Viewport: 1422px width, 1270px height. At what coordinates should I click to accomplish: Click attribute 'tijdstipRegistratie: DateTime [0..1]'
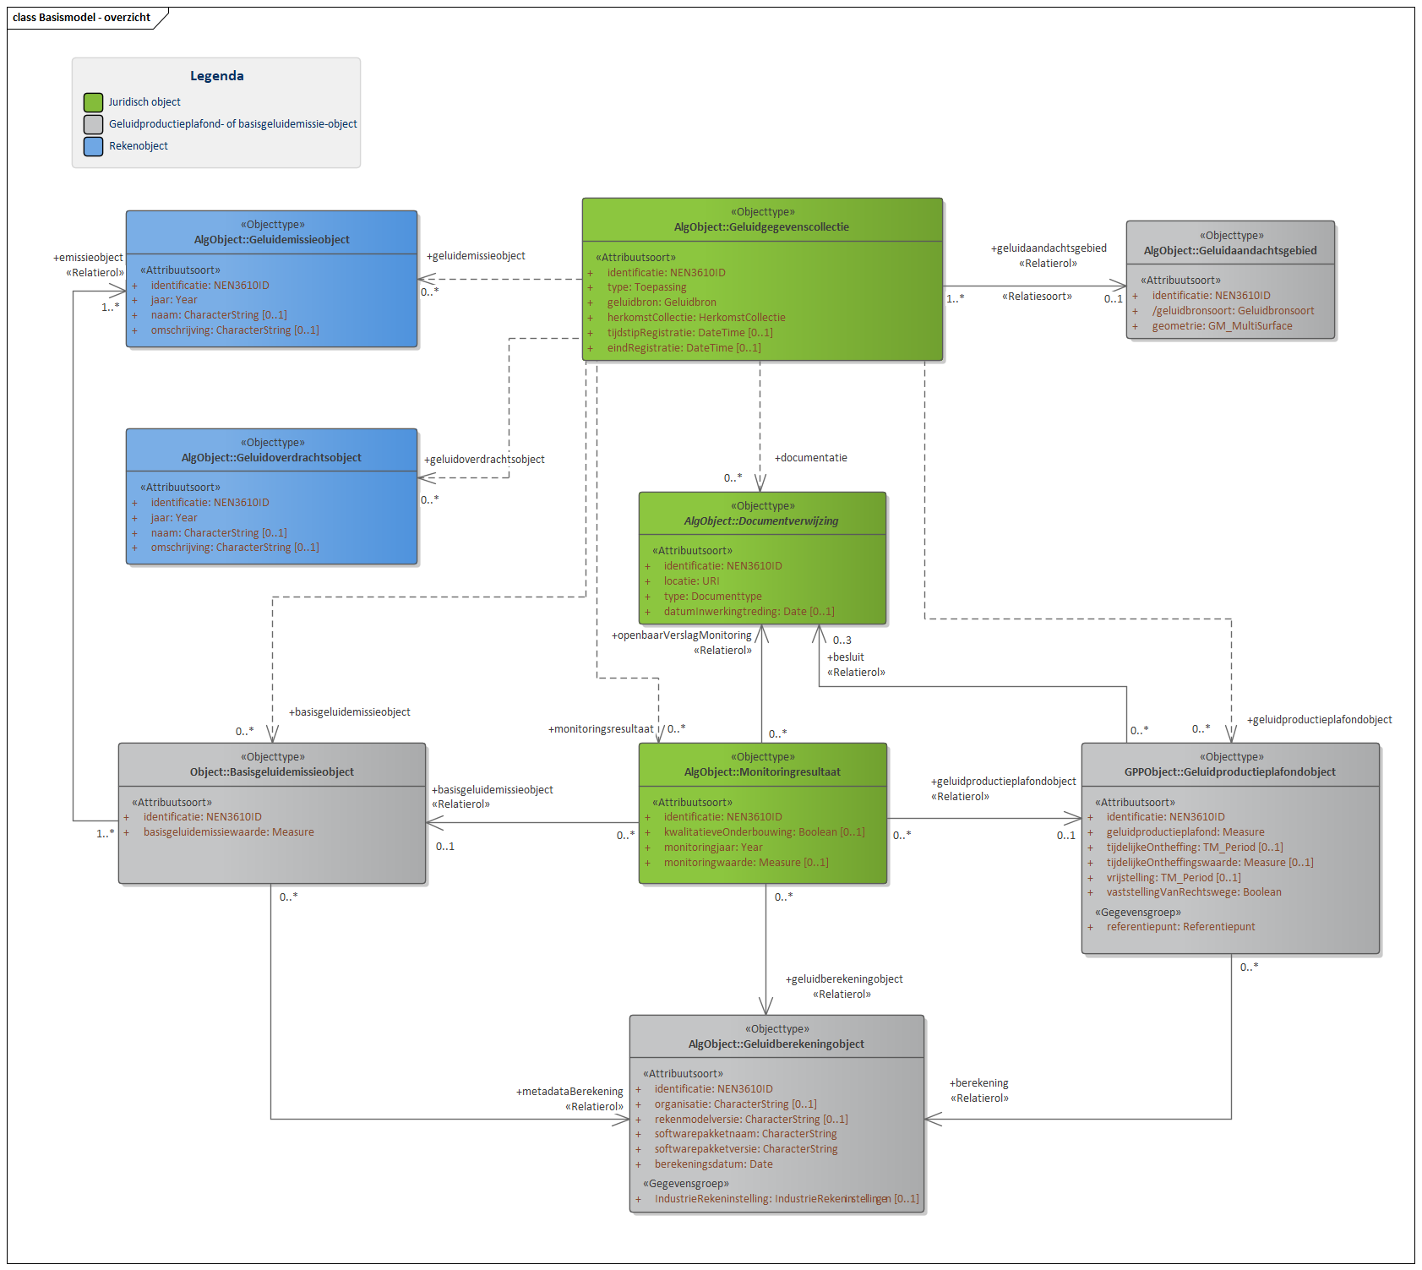click(689, 333)
